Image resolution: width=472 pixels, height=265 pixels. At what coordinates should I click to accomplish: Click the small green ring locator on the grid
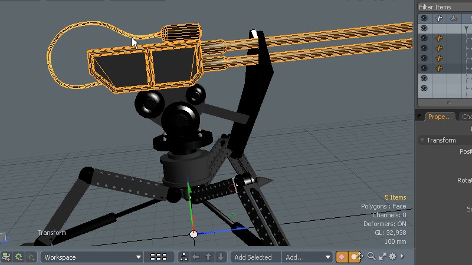[232, 215]
